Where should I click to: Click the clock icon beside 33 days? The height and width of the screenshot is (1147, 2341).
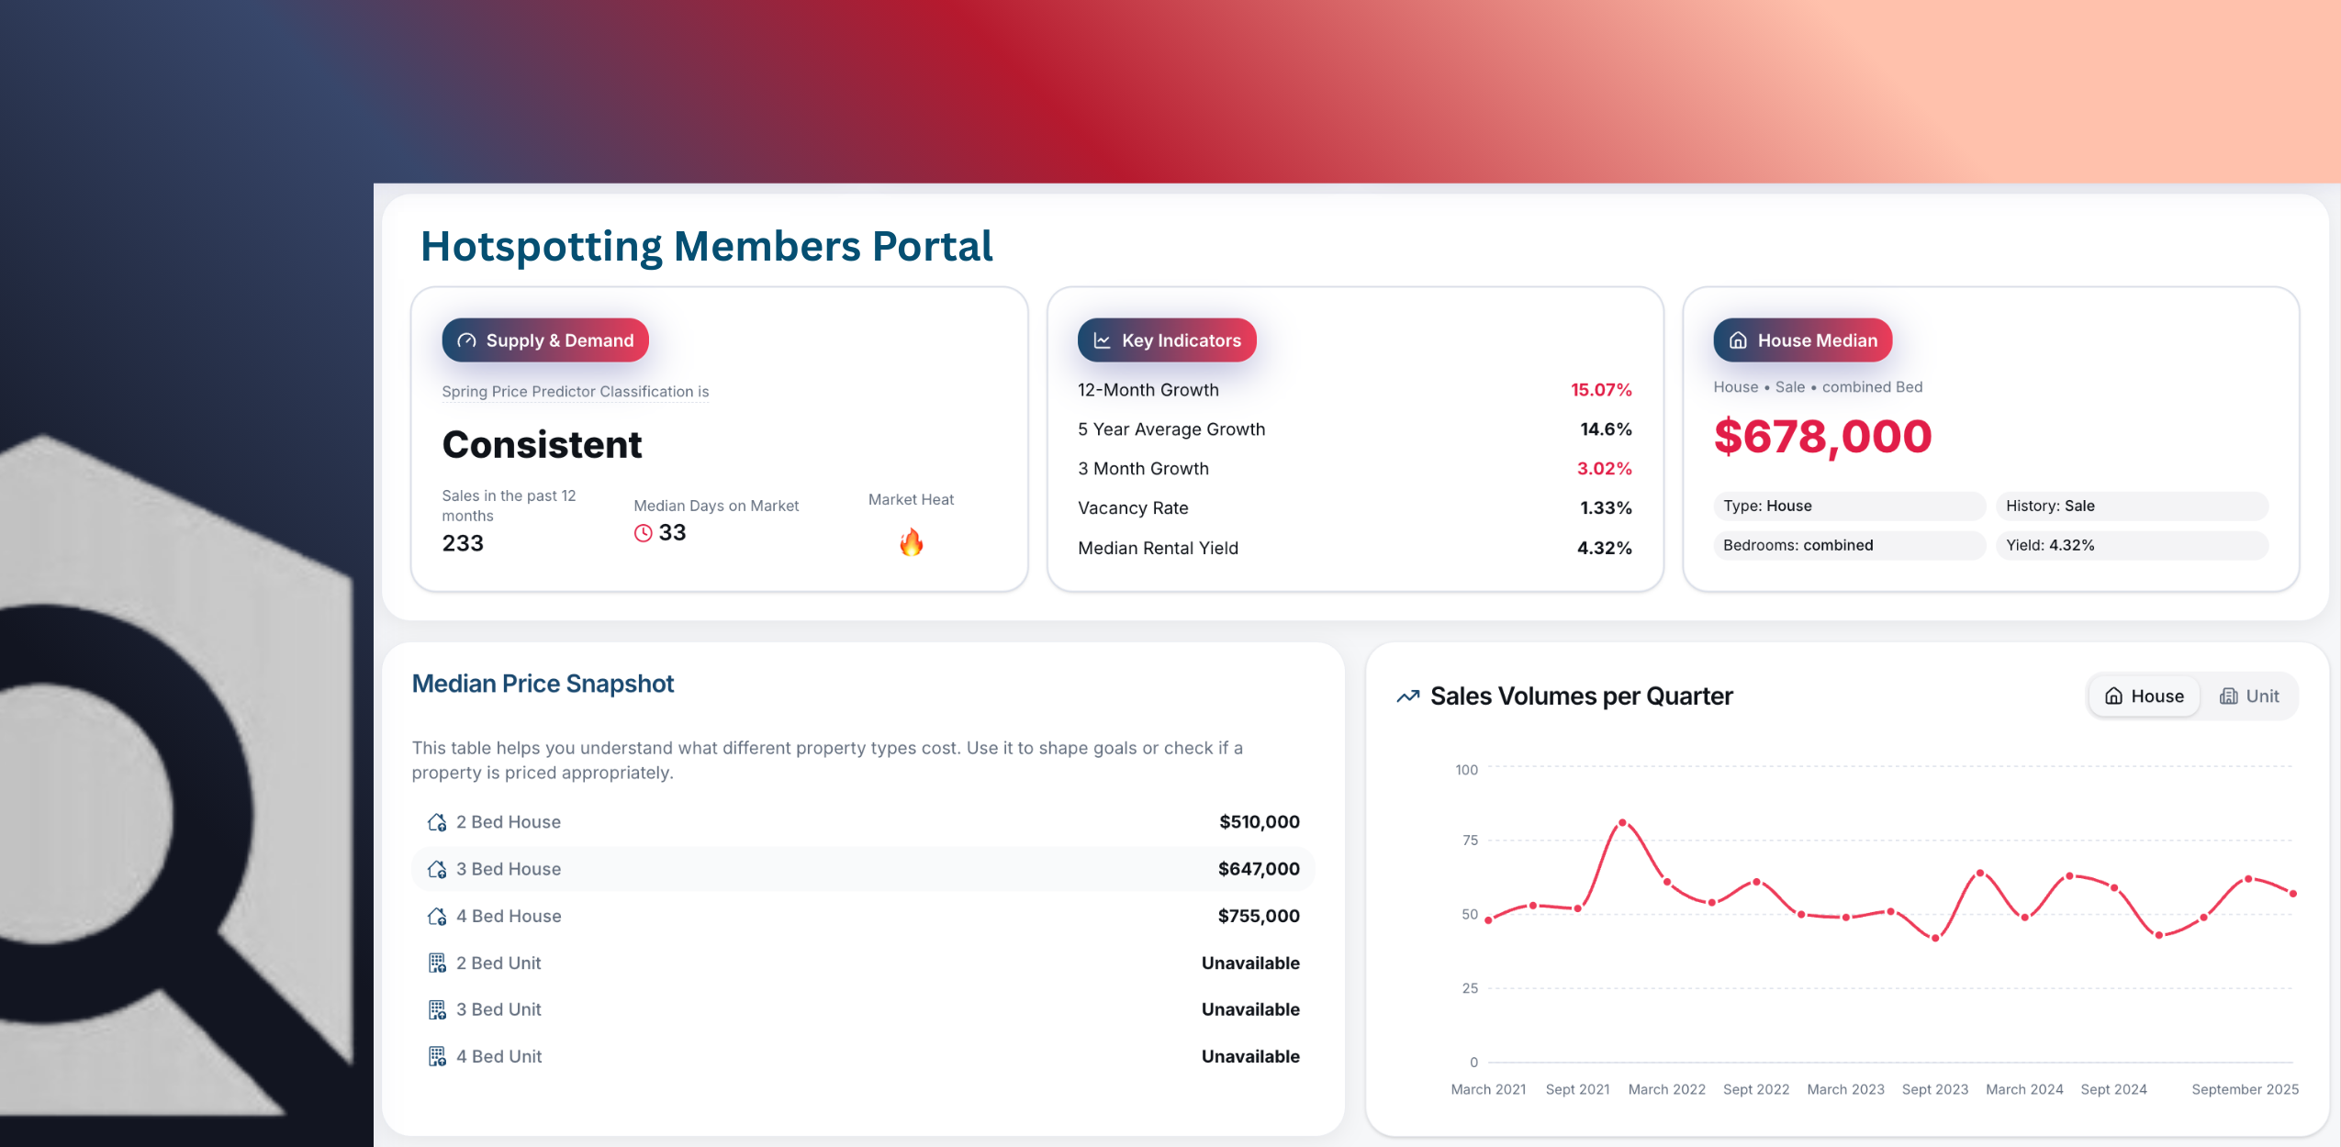click(x=643, y=533)
